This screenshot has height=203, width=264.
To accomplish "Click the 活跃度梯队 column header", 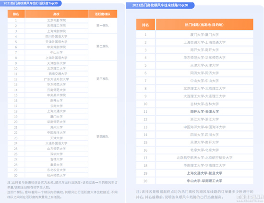I will 103,14.
